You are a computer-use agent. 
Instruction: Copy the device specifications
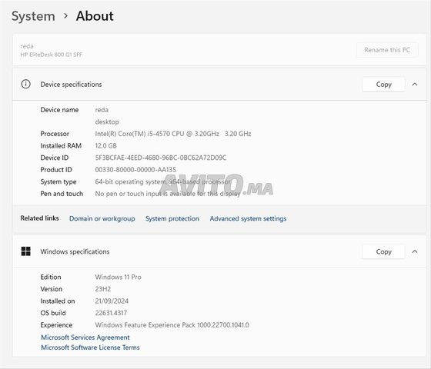click(383, 85)
